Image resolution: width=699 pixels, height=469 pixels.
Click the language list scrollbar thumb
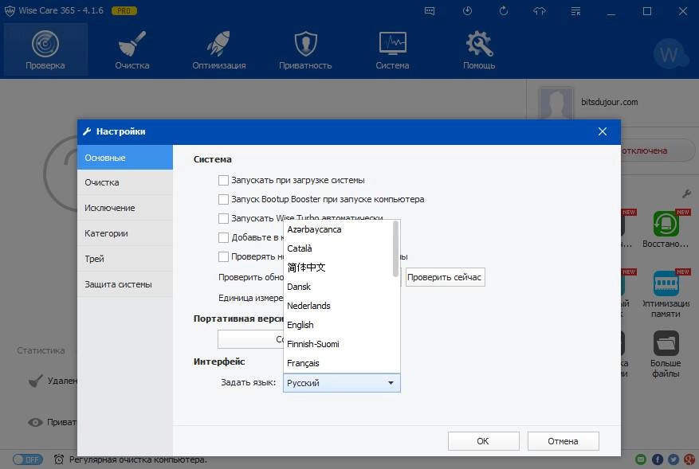click(395, 249)
